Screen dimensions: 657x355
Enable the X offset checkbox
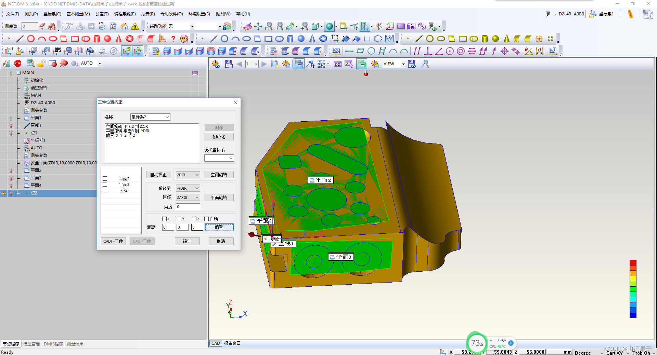click(x=164, y=219)
